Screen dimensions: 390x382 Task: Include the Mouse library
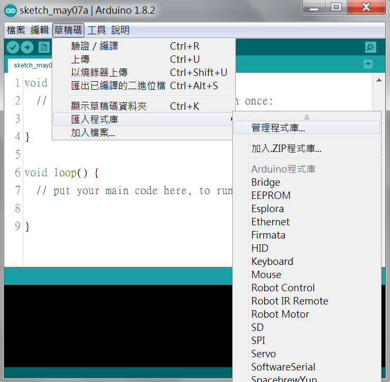point(307,274)
